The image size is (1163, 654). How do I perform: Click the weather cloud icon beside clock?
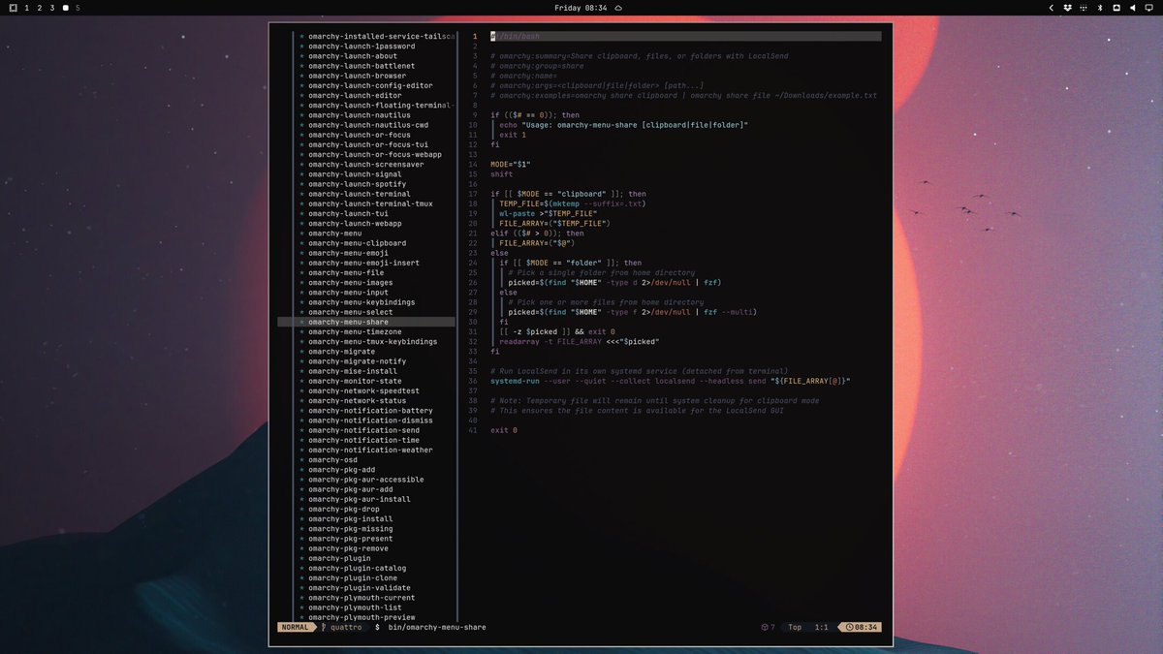point(618,8)
